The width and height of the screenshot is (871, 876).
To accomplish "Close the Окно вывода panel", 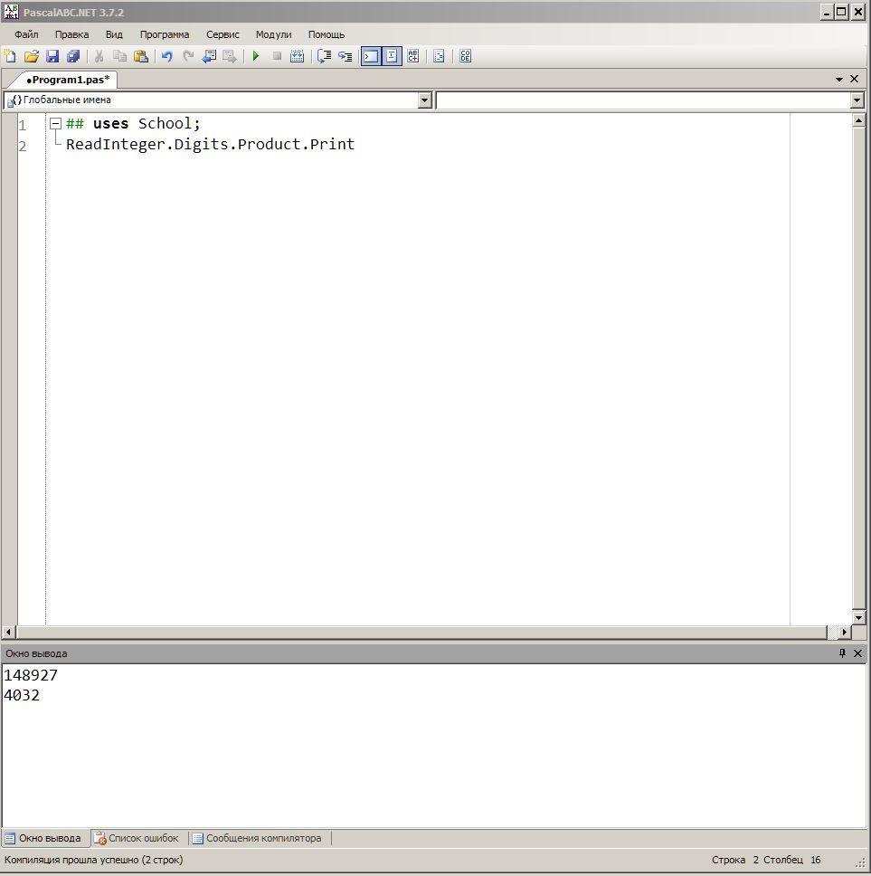I will click(857, 653).
